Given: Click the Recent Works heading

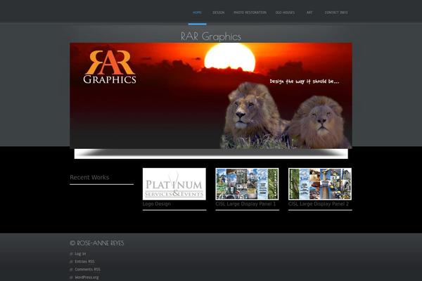Looking at the screenshot, I should tap(89, 178).
